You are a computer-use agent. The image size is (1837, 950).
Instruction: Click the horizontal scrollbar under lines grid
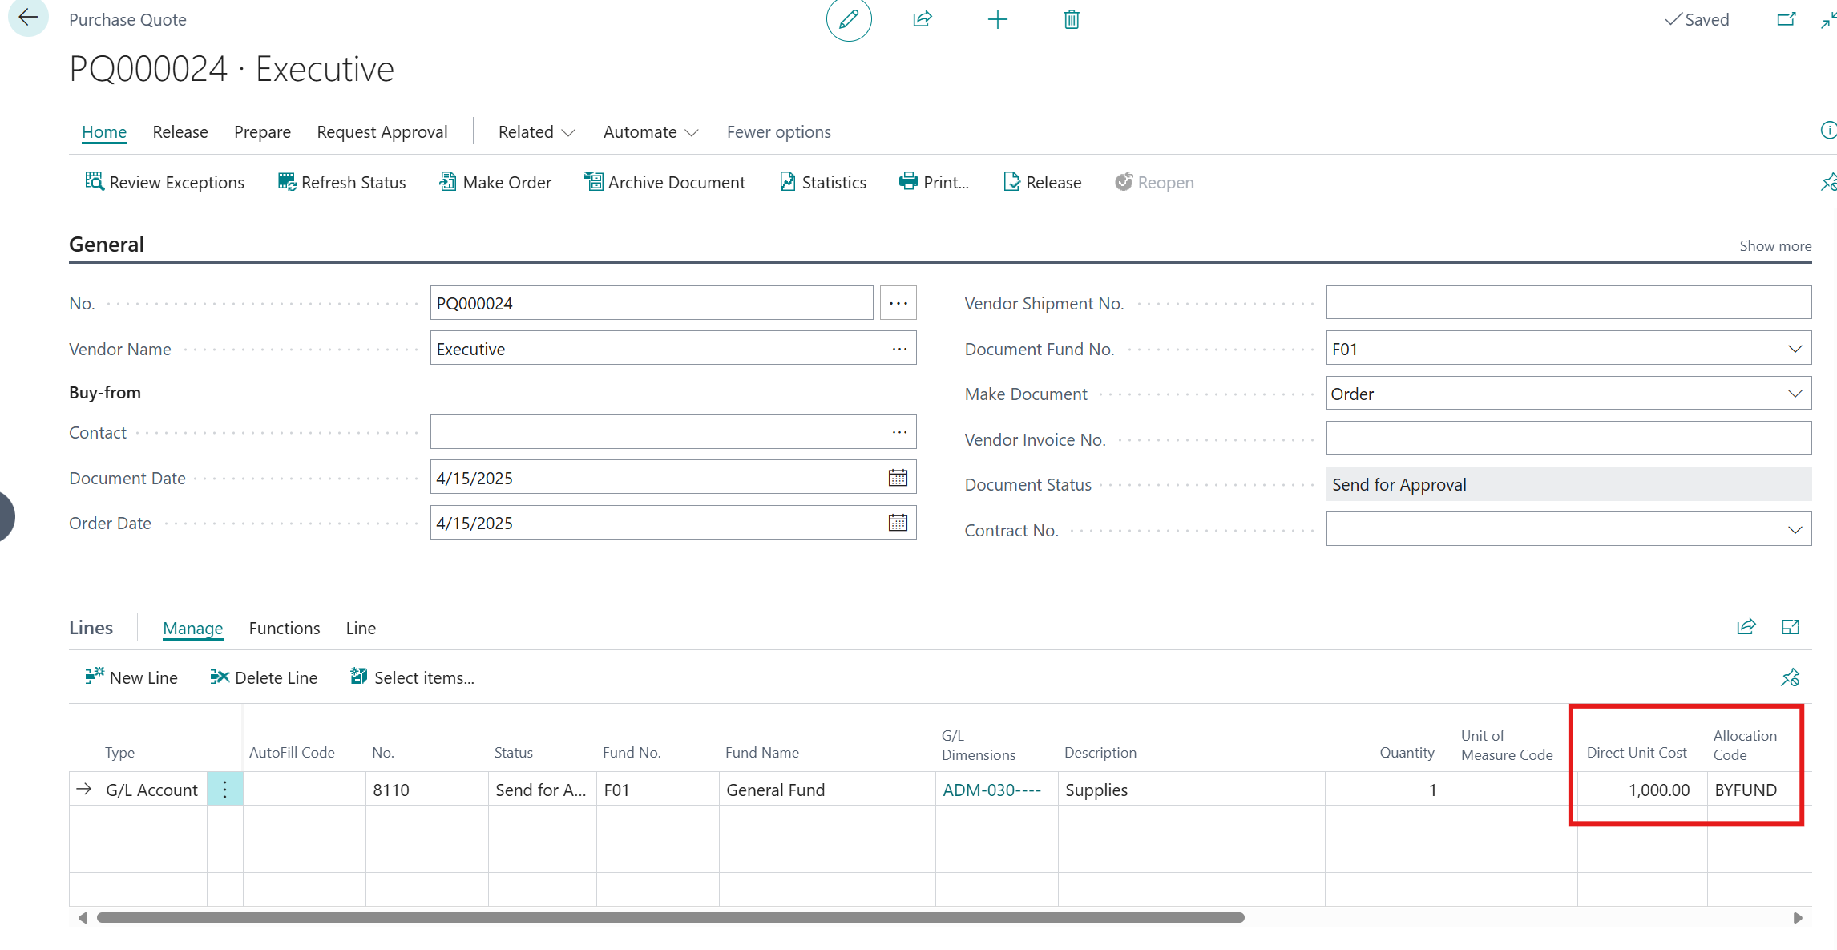pos(670,917)
